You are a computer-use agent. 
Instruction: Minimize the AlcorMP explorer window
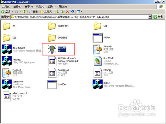(x=156, y=2)
